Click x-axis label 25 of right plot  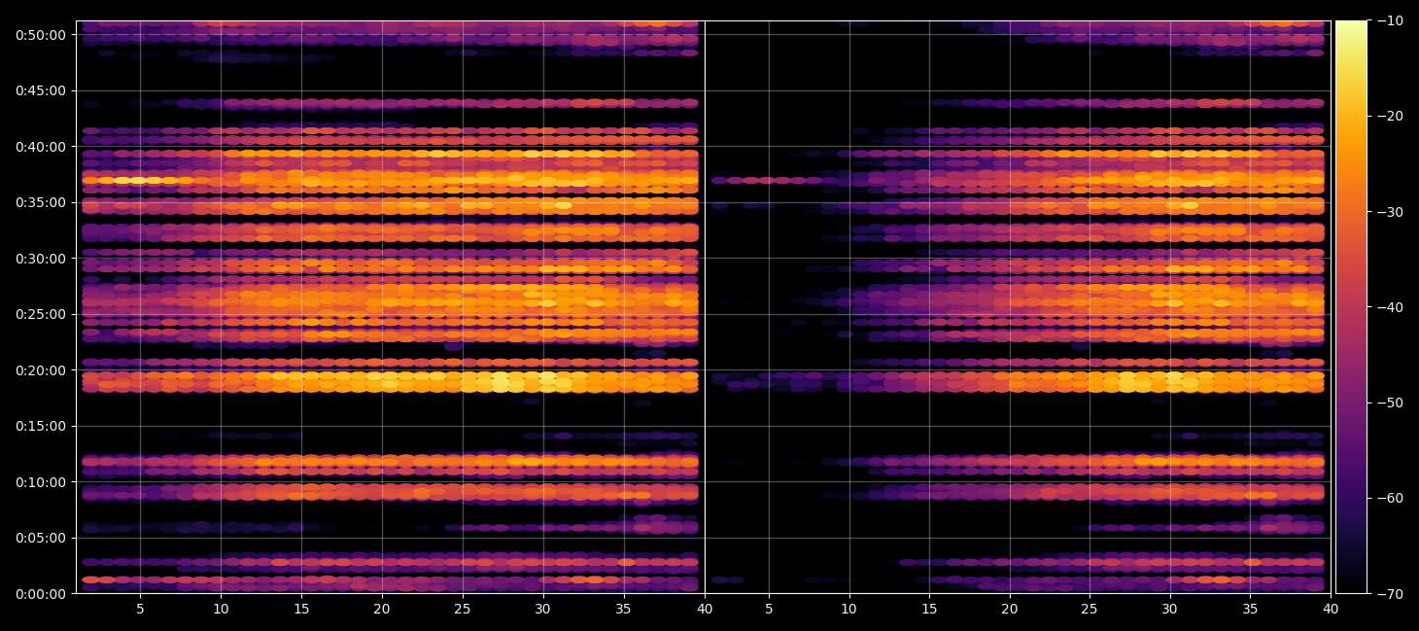click(1090, 610)
